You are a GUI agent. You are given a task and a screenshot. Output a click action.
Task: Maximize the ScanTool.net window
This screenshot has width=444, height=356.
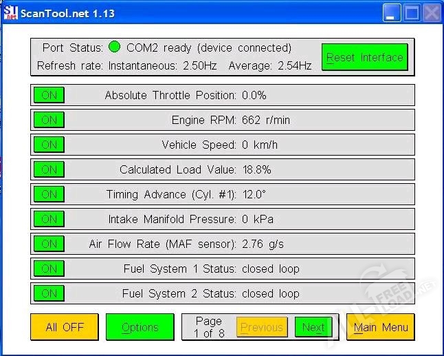(412, 12)
